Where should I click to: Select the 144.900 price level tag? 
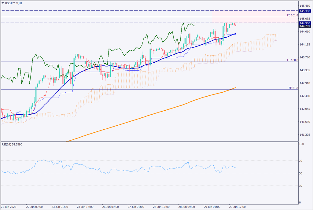point(304,23)
